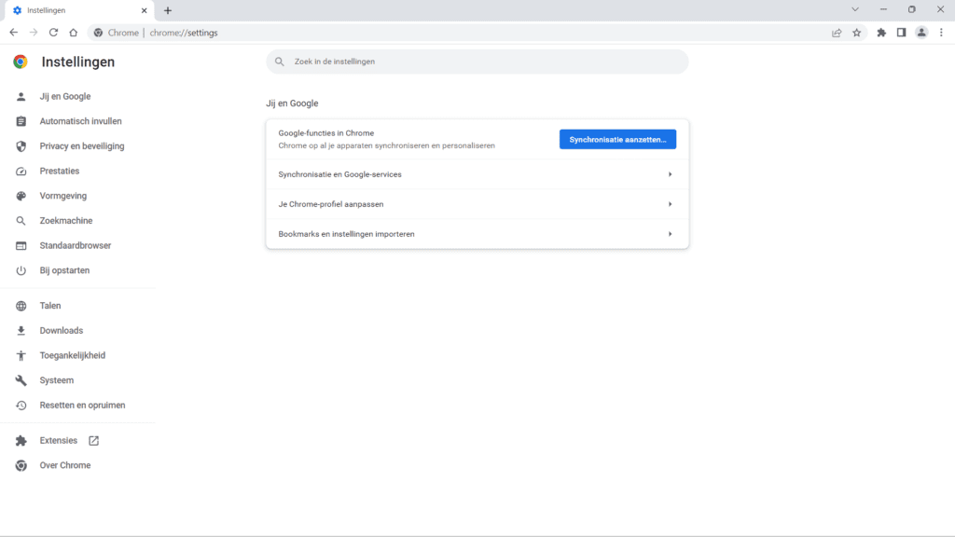Focus the Zoek in de instellingen field
955x537 pixels.
point(477,62)
